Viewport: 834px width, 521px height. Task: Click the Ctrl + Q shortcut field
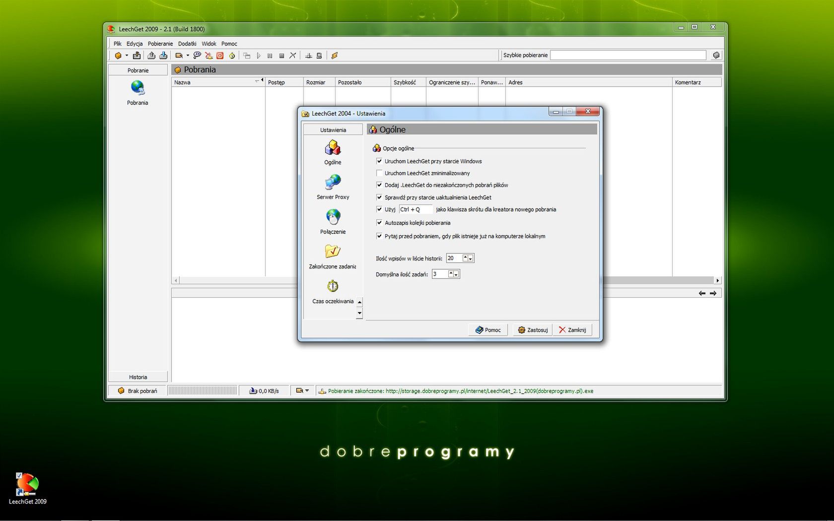(416, 209)
